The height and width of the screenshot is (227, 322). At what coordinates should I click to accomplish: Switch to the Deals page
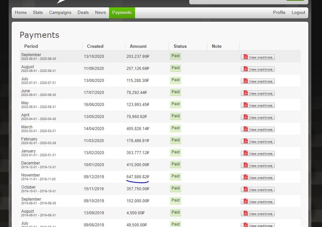click(83, 13)
